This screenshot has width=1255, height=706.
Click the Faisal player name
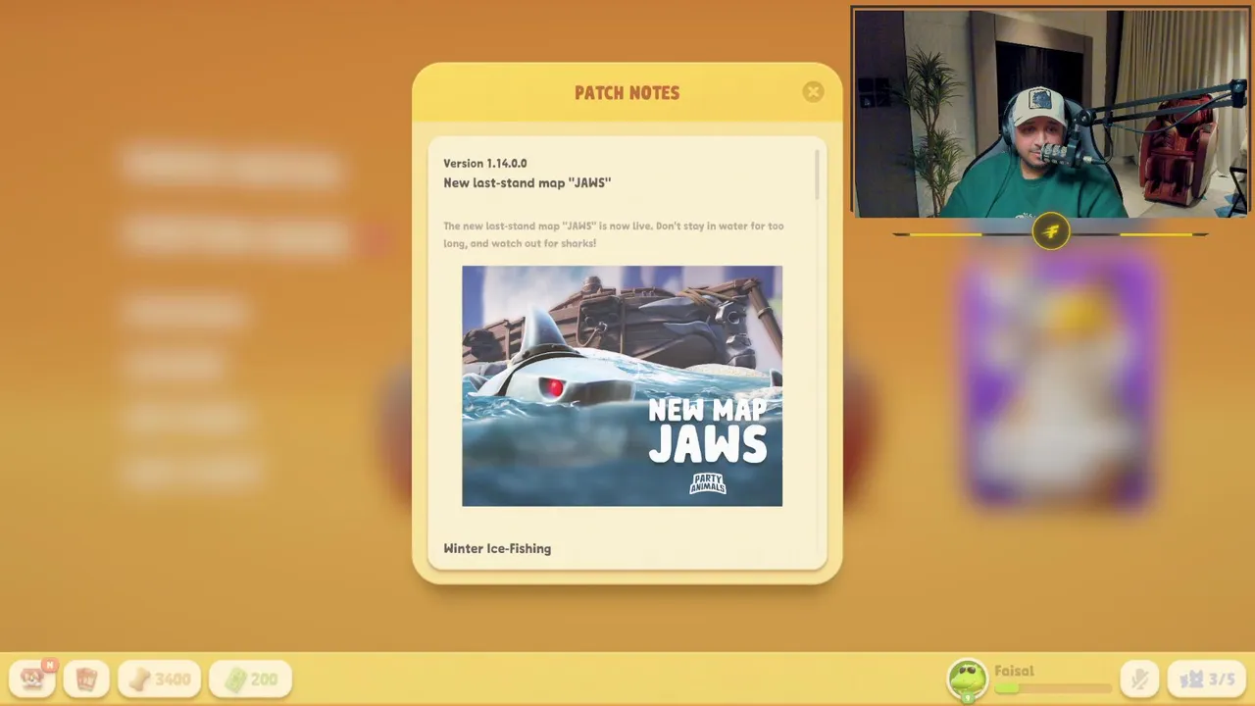(x=1014, y=671)
